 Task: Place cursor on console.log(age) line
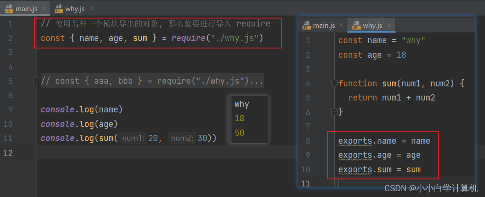pos(79,124)
